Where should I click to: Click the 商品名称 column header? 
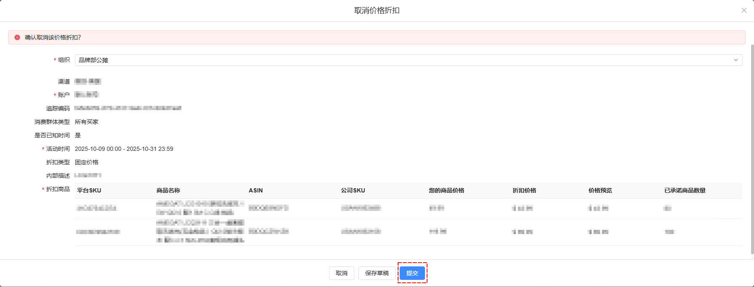(168, 190)
